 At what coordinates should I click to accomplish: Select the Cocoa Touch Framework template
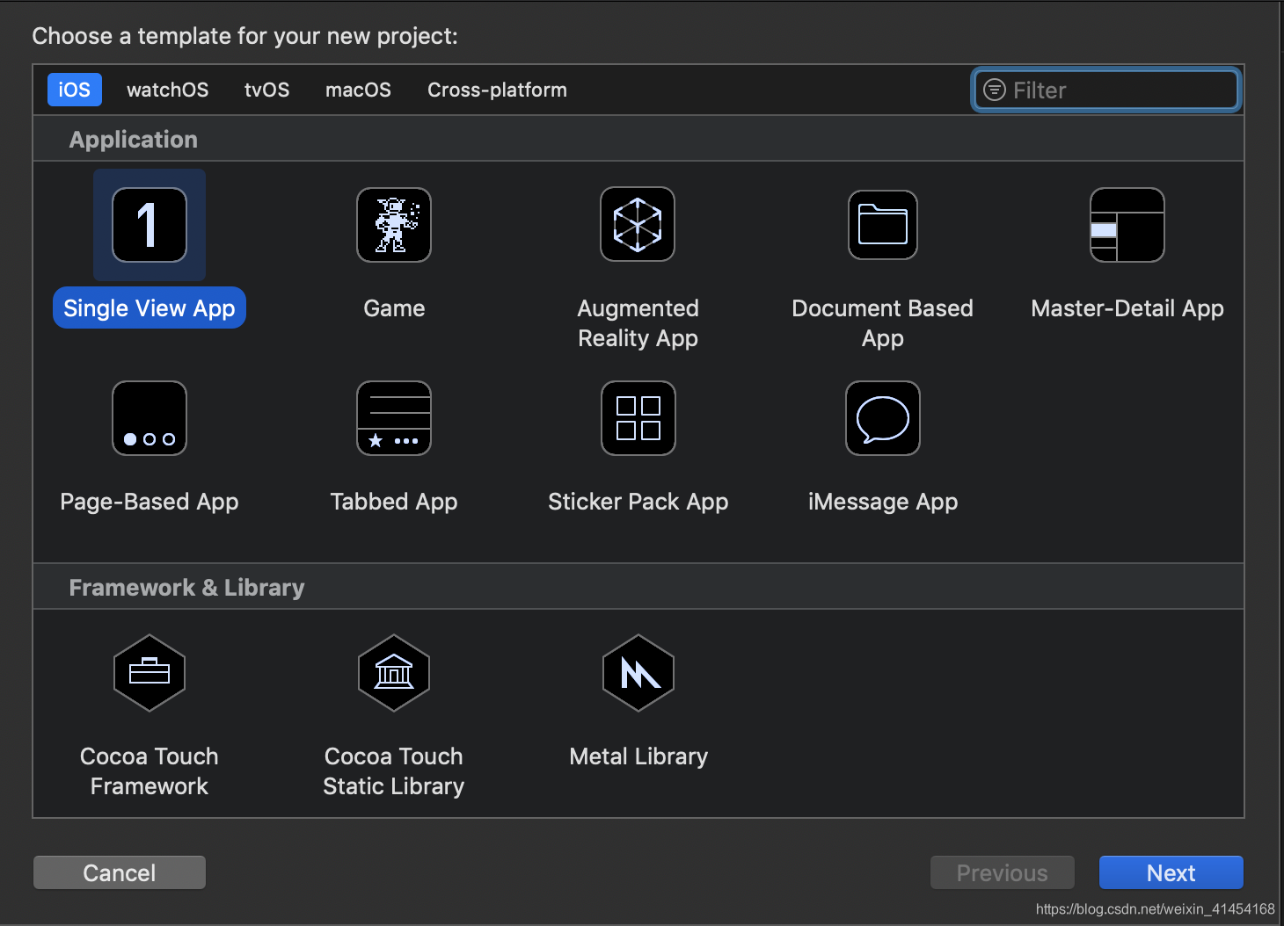149,674
